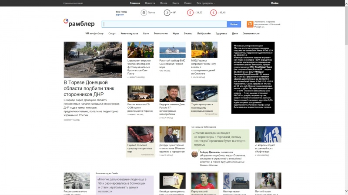Click Сделать стартовой link
Screen dimensions: 348x195
pos(73,3)
